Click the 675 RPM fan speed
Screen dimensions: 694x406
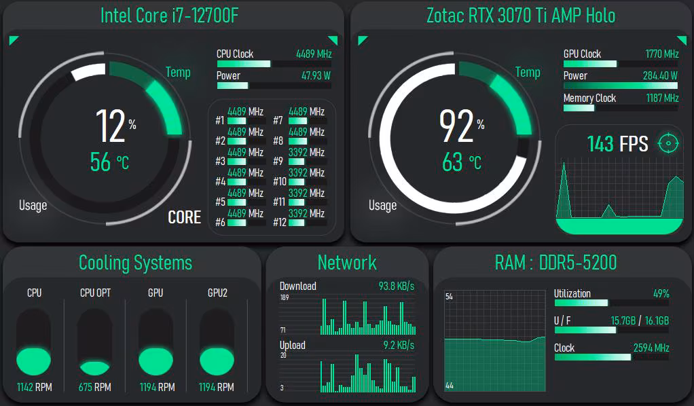[94, 387]
